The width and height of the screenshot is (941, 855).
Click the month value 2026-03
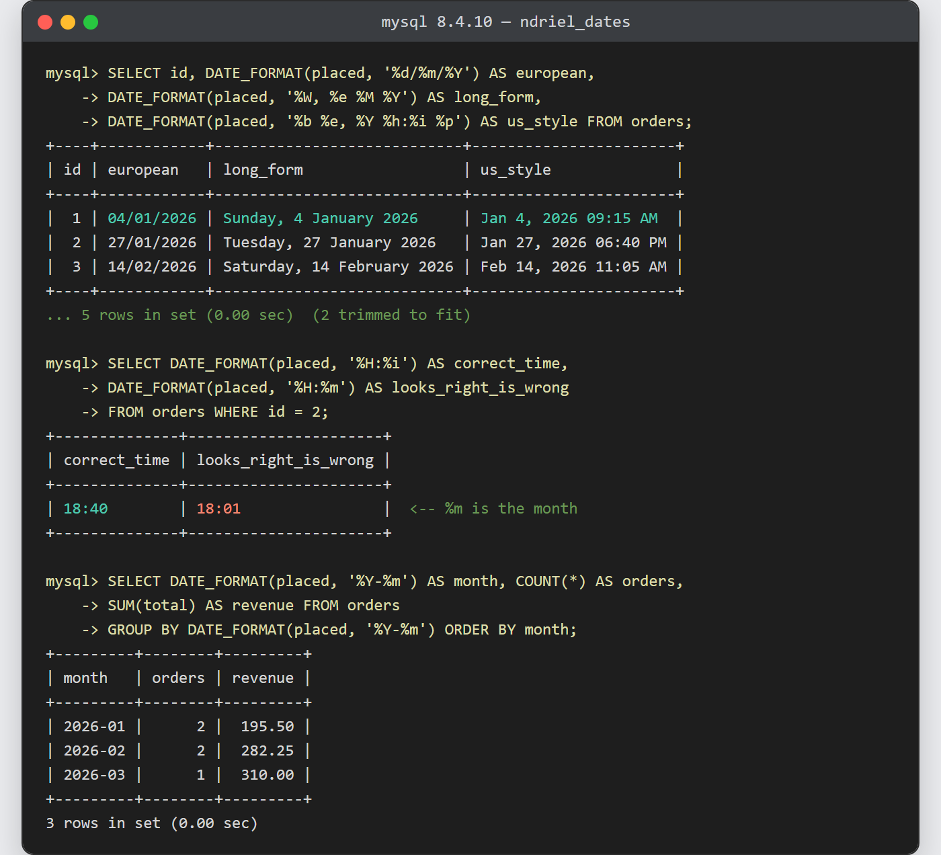point(94,775)
